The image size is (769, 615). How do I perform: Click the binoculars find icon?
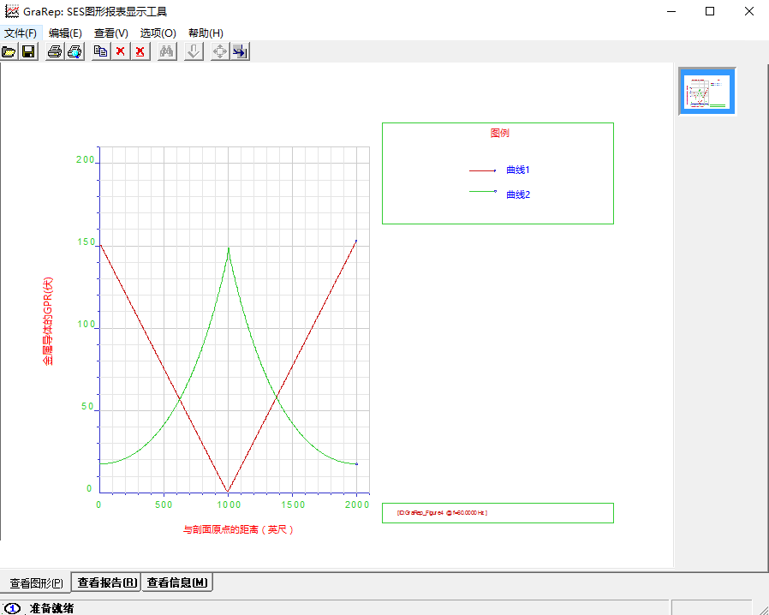(167, 51)
